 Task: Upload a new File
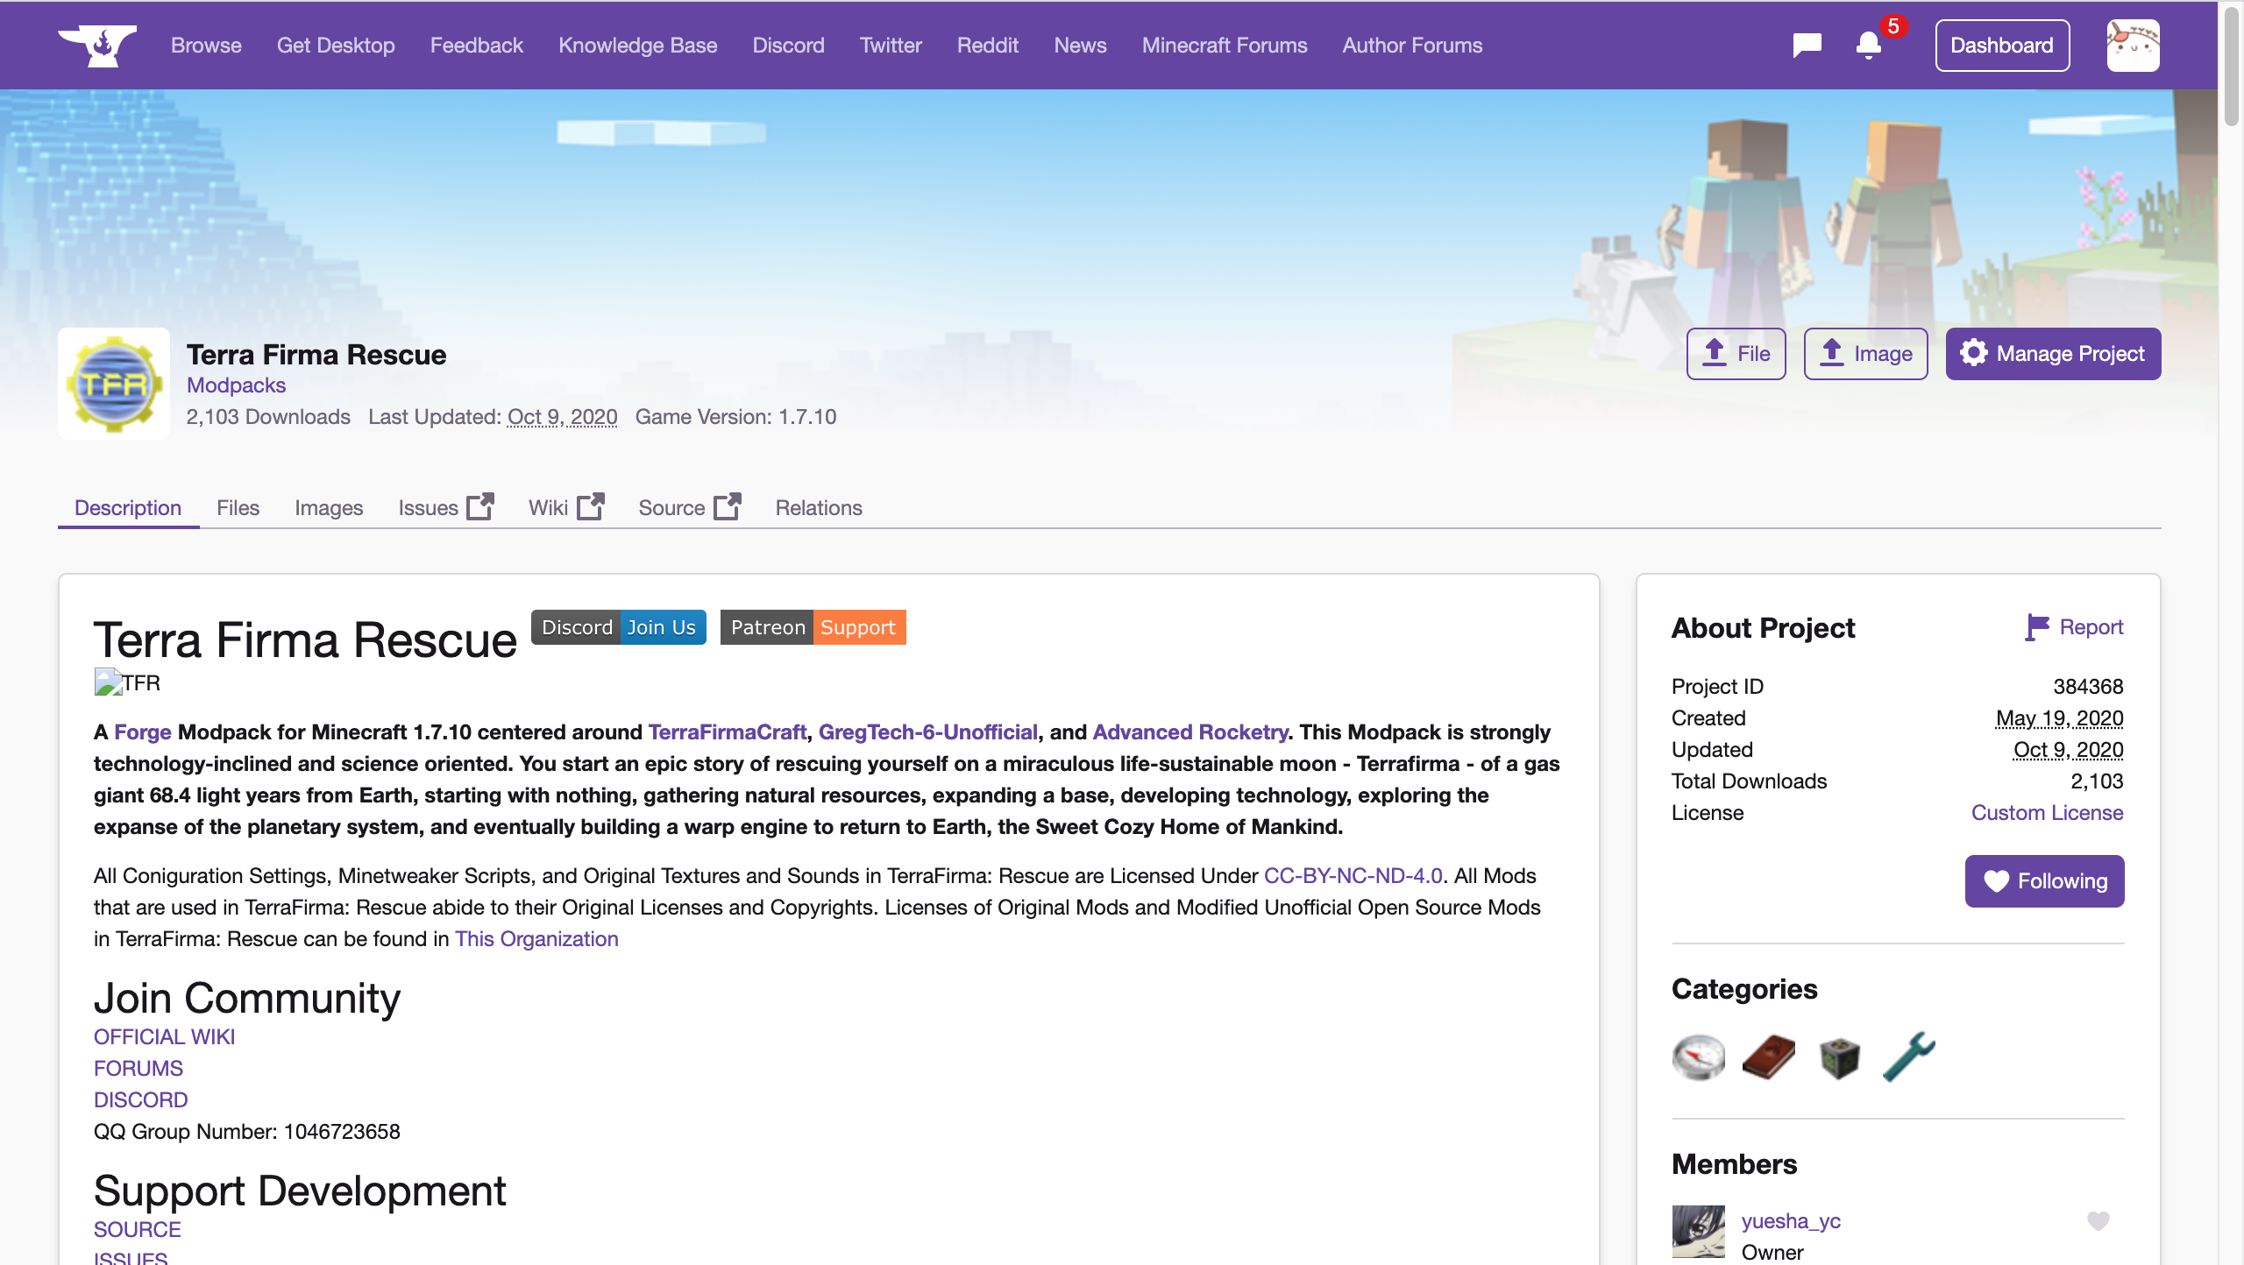[x=1736, y=354]
